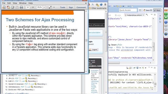Click the zoom percentage field showing 57.2%
Viewport: 168px width, 94px height.
coord(40,7)
